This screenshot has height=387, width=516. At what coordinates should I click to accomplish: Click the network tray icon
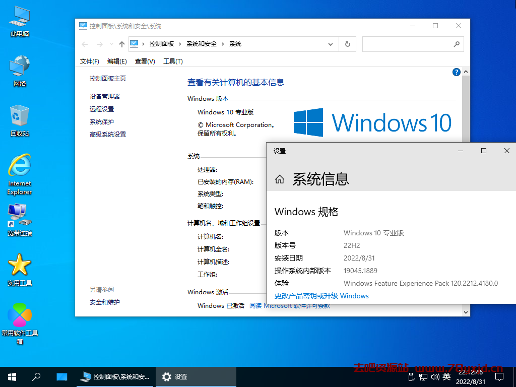(x=423, y=377)
